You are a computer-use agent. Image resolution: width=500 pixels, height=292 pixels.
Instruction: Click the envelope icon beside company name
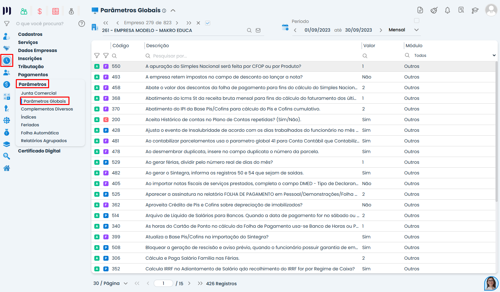(x=258, y=30)
